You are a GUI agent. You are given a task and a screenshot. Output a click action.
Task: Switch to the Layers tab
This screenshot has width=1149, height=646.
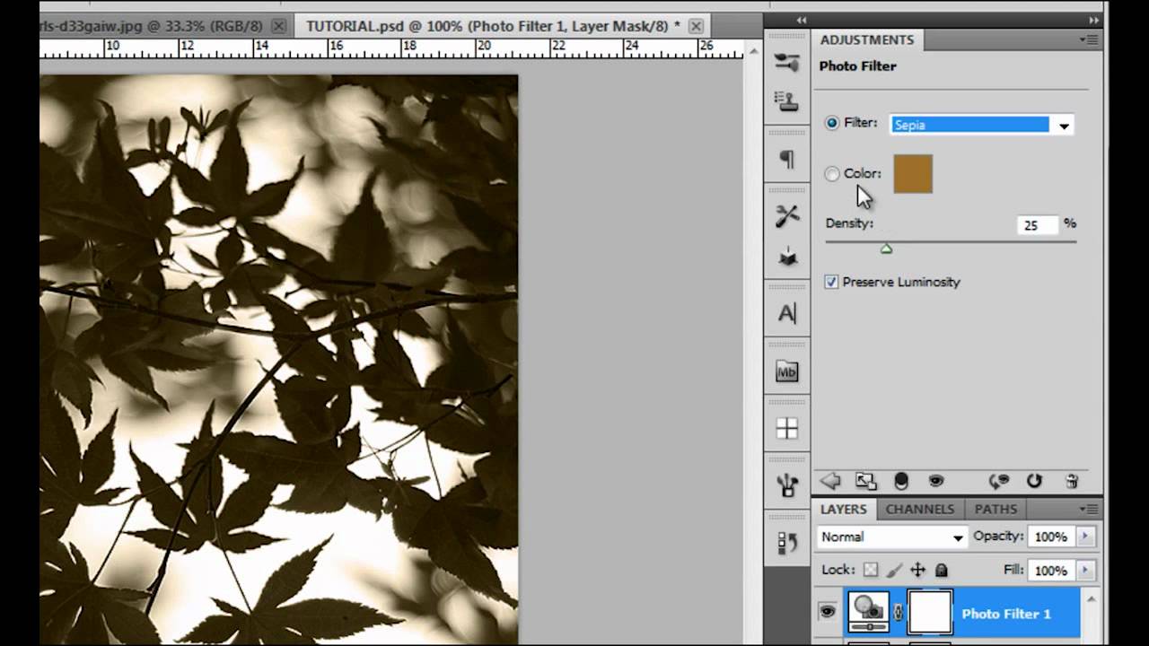(x=844, y=509)
